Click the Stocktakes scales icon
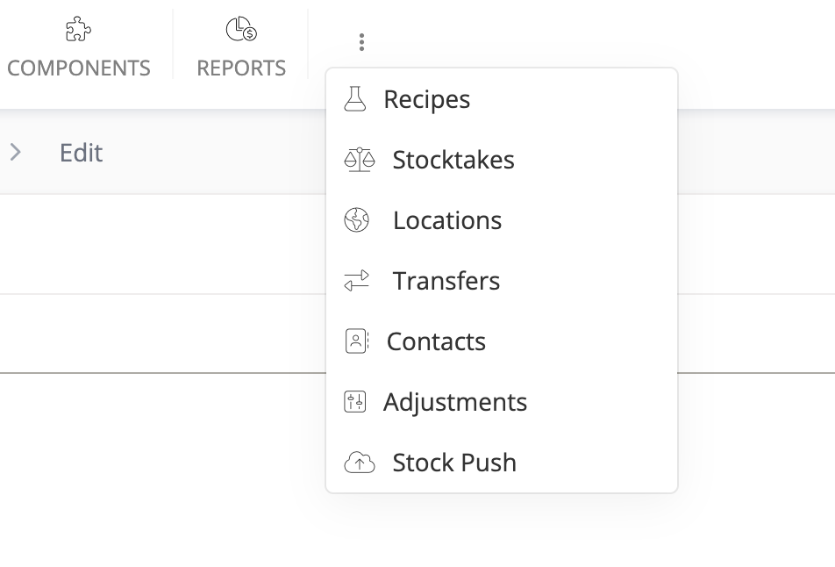The height and width of the screenshot is (567, 835). (x=359, y=160)
